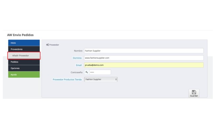Click the Contraseña label text
Screen dimensions: 213x121
pos(76,72)
